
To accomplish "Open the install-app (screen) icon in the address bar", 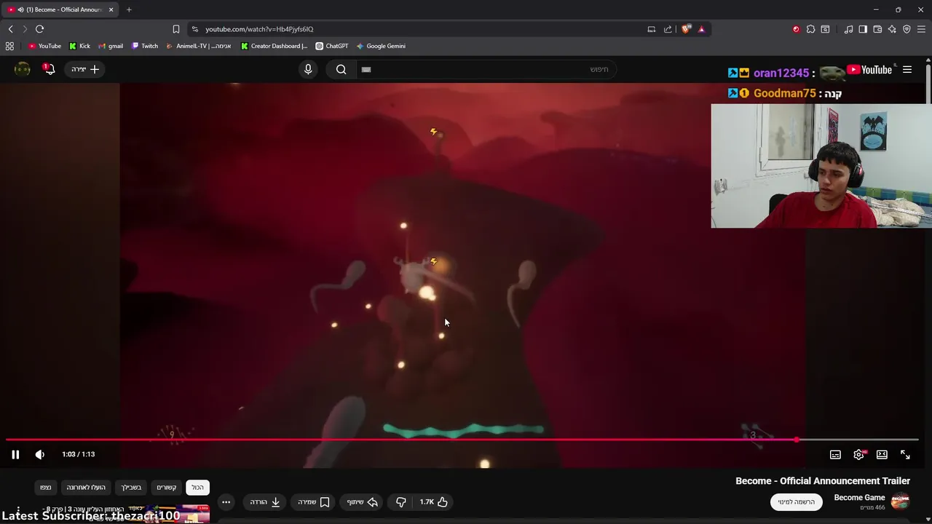I will click(x=651, y=29).
